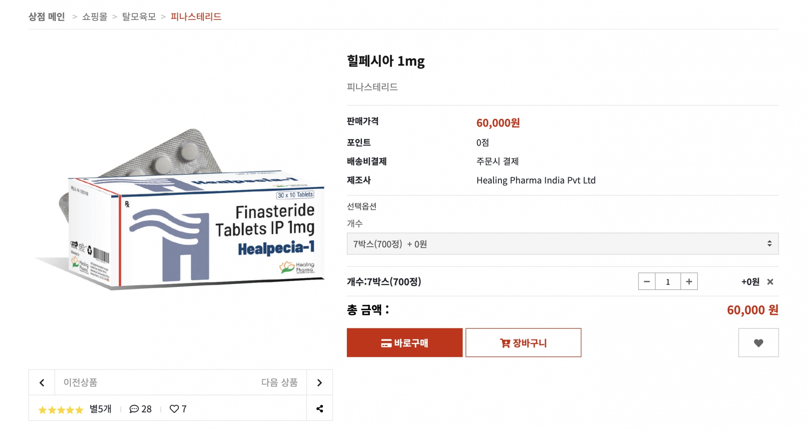Decrease quantity with minus button

647,281
